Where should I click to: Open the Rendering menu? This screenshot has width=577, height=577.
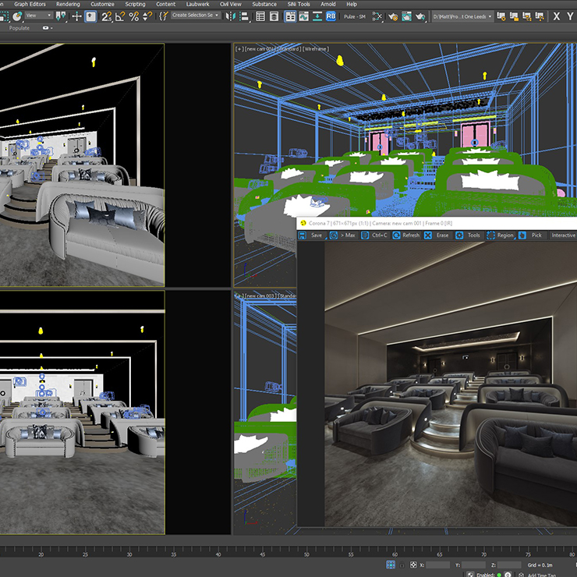(x=68, y=4)
